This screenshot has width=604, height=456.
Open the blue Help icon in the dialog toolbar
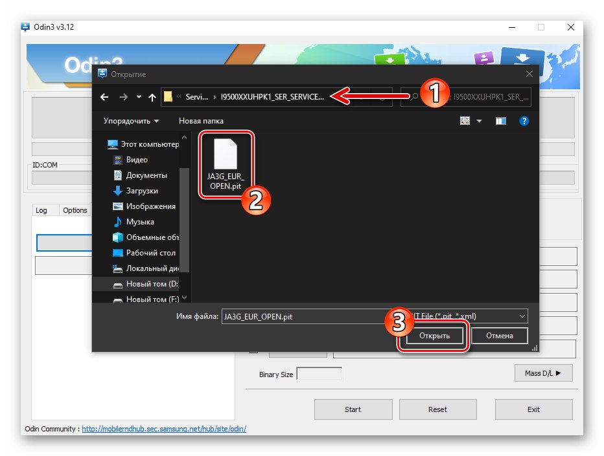[x=524, y=121]
